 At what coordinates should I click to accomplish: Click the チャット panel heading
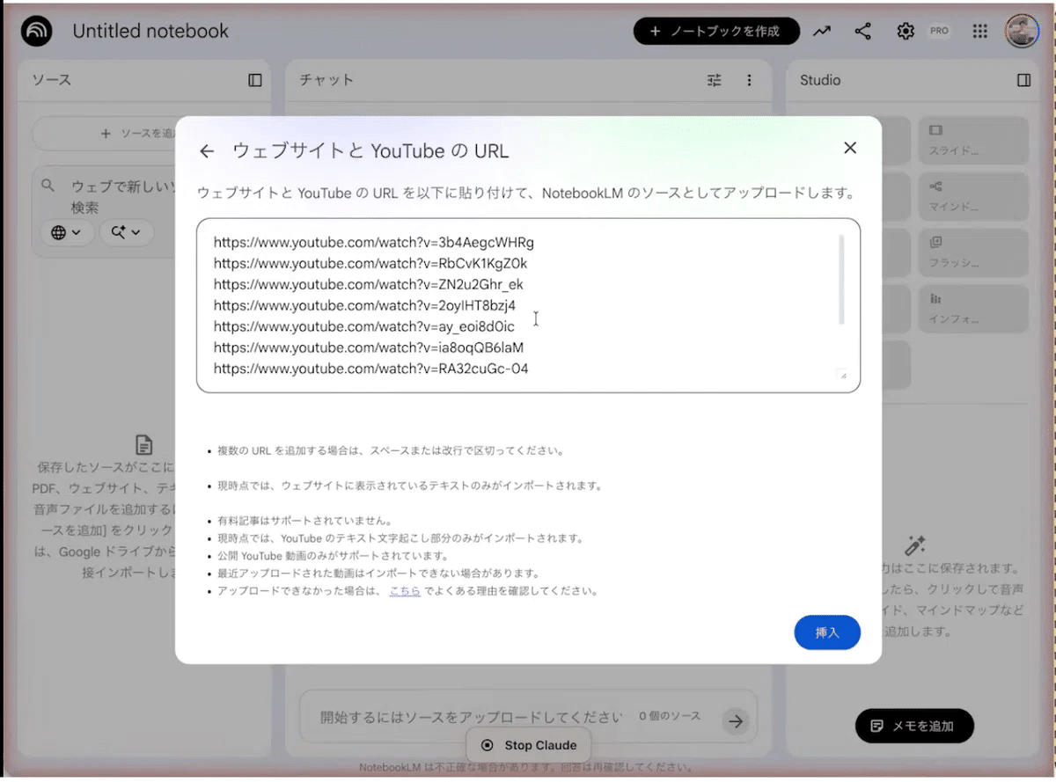326,80
